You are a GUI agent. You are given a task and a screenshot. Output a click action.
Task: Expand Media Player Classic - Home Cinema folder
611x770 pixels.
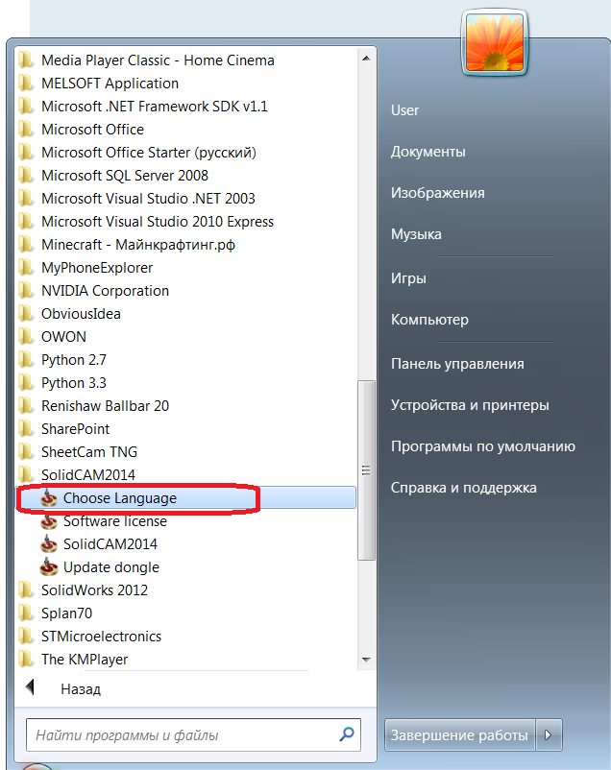coord(158,60)
